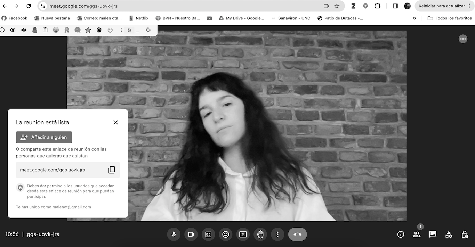
Task: Open 'Correo: malen ota...' bookmark
Action: click(99, 18)
